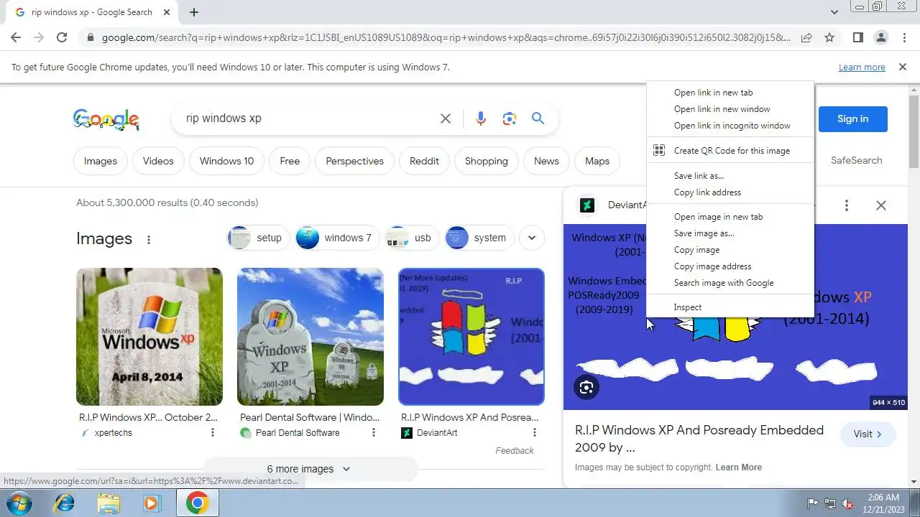
Task: Reload the page with the refresh icon
Action: click(62, 37)
